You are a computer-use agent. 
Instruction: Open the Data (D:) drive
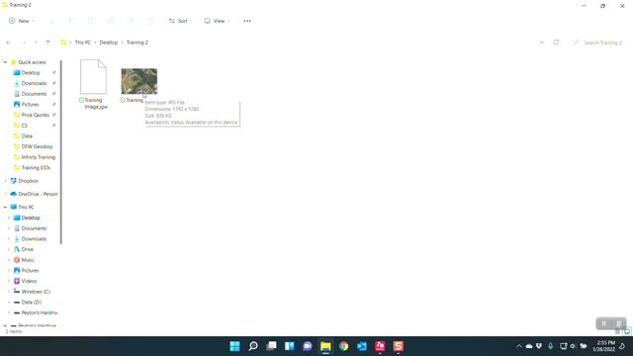pyautogui.click(x=31, y=302)
